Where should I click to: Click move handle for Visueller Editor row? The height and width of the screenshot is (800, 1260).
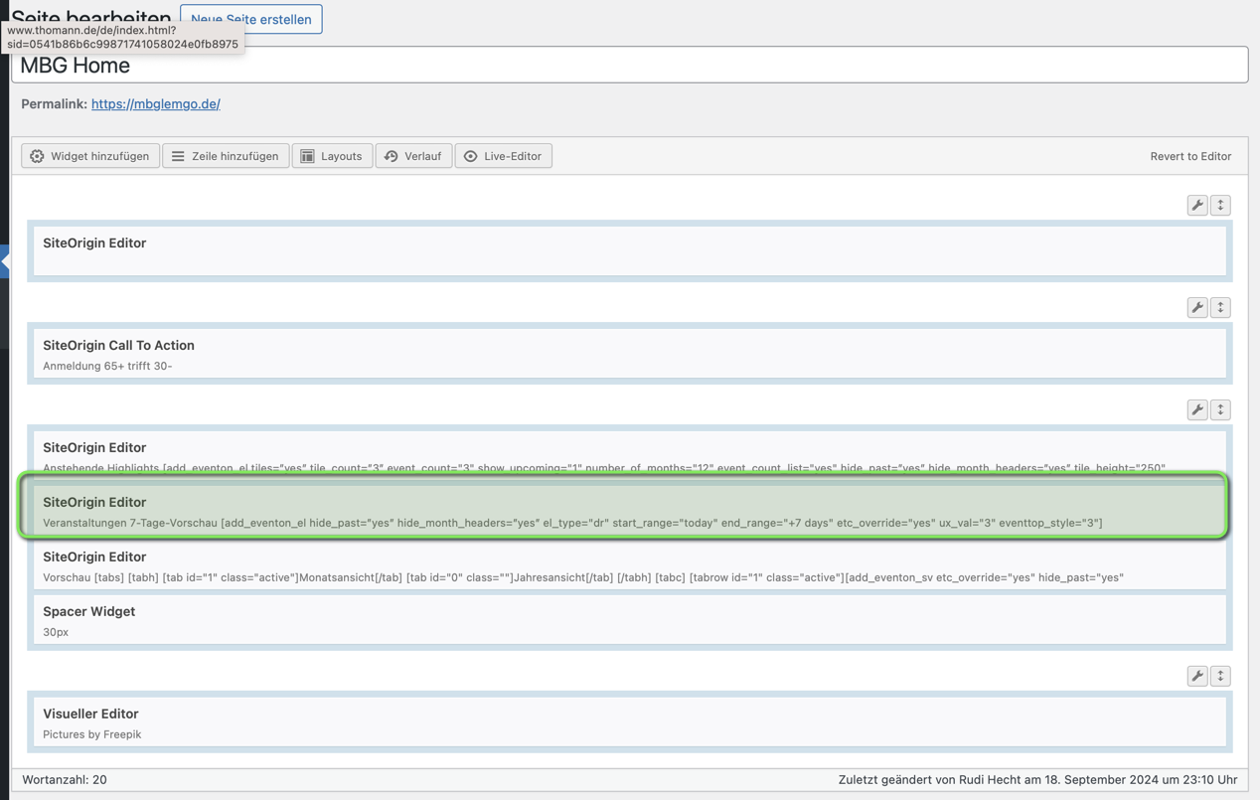pos(1221,676)
